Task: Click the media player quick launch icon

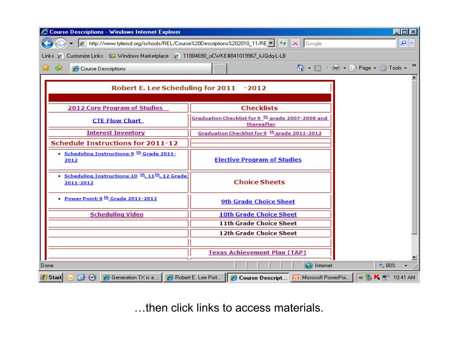Action: [92, 278]
